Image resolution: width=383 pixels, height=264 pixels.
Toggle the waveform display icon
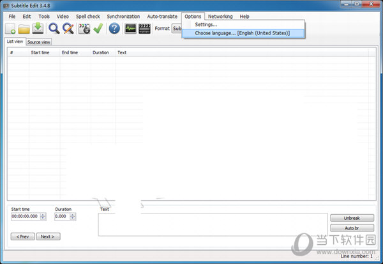pyautogui.click(x=130, y=29)
